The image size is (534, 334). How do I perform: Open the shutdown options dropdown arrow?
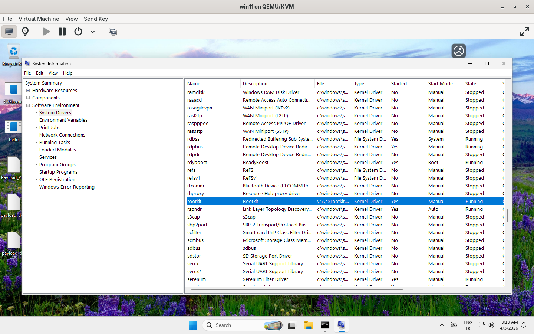coord(93,32)
